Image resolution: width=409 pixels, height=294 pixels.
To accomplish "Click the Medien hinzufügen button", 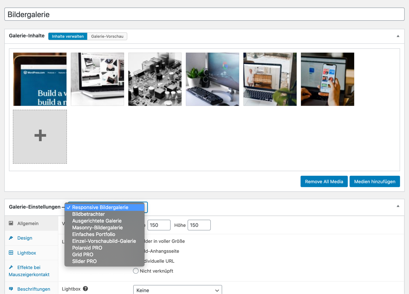I will click(375, 182).
